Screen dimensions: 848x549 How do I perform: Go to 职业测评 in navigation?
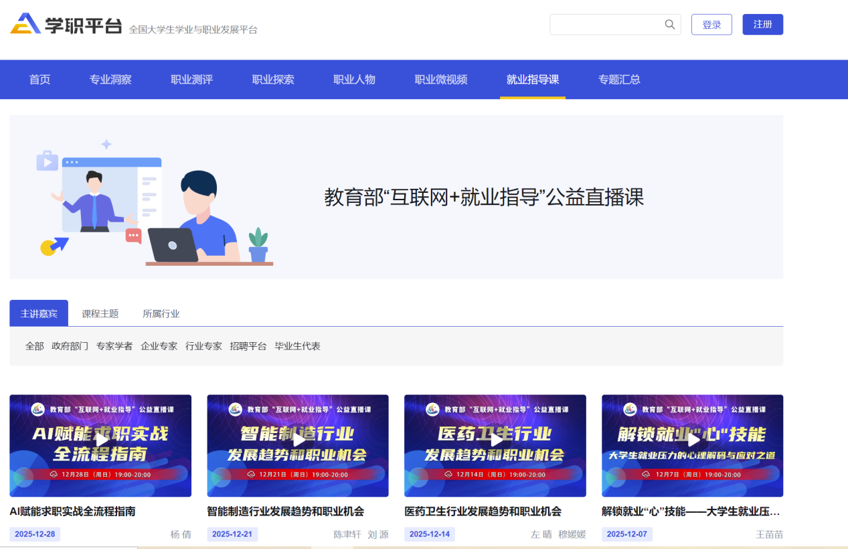pyautogui.click(x=191, y=80)
